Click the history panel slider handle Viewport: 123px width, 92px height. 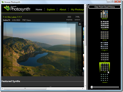pyautogui.click(x=92, y=87)
